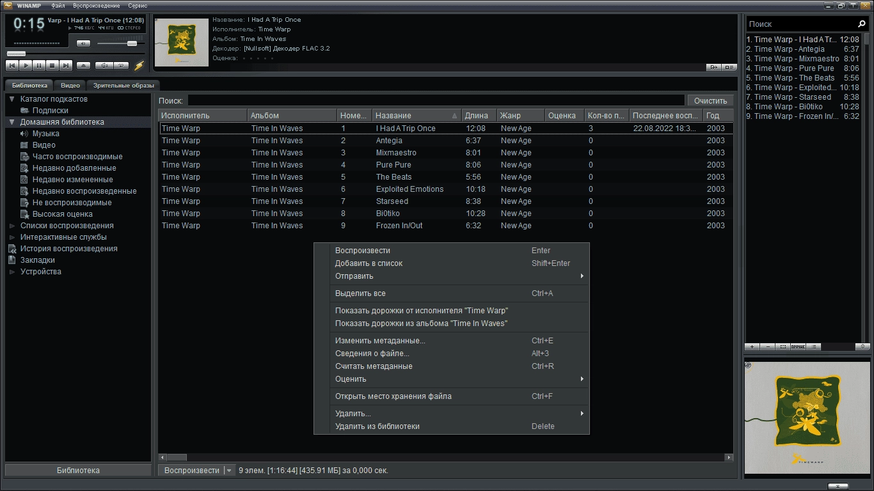
Task: Go to the previous track in the player
Action: [12, 66]
